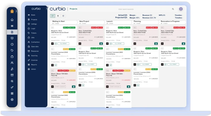211x116 pixels.
Task: Click the Licences key icon in the icon-only sidebar
Action: tap(12, 87)
